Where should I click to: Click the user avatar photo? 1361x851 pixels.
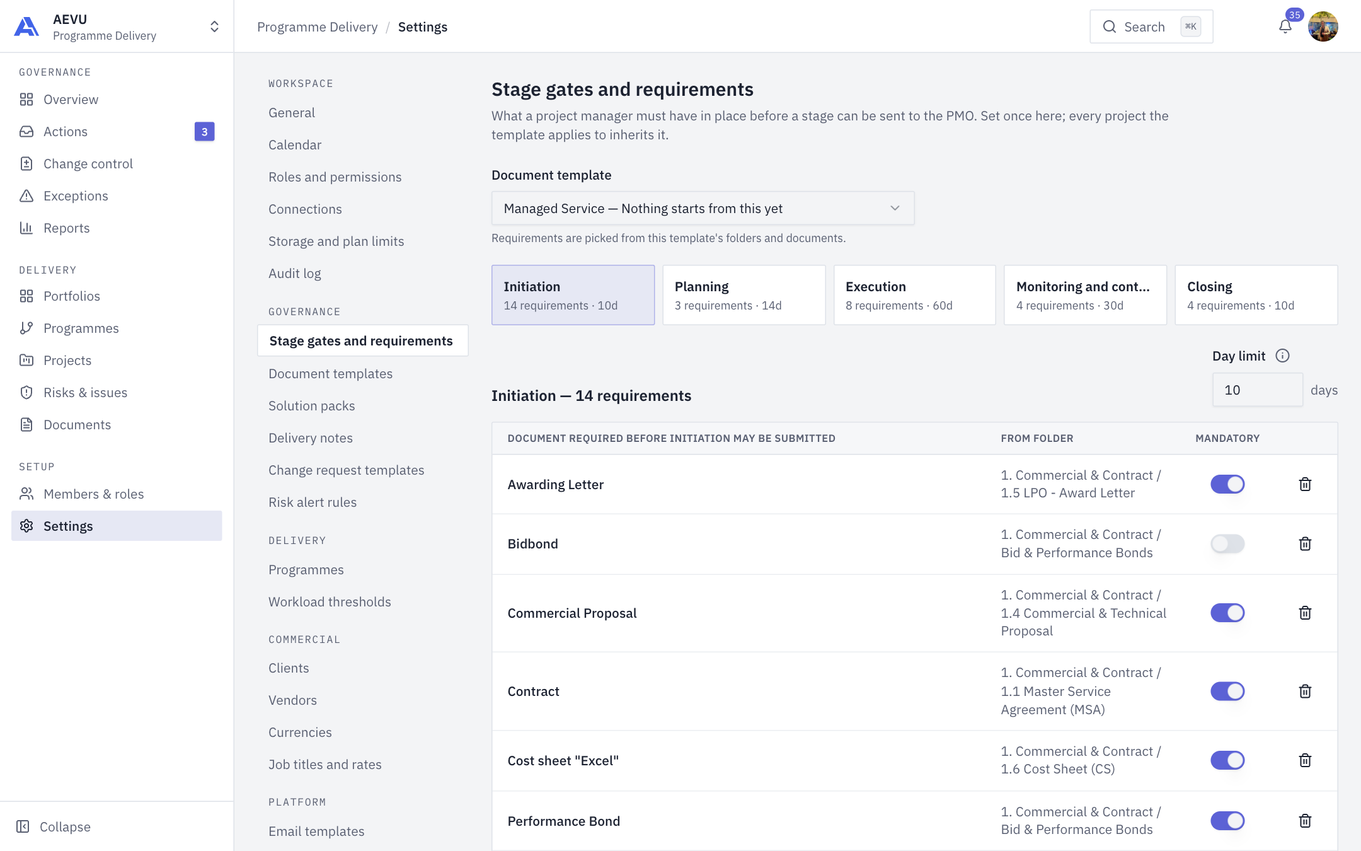tap(1323, 26)
